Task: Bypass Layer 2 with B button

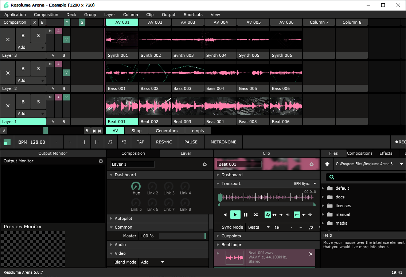Action: pos(23,68)
